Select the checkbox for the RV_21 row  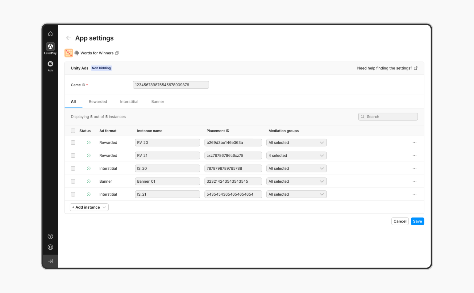point(73,155)
